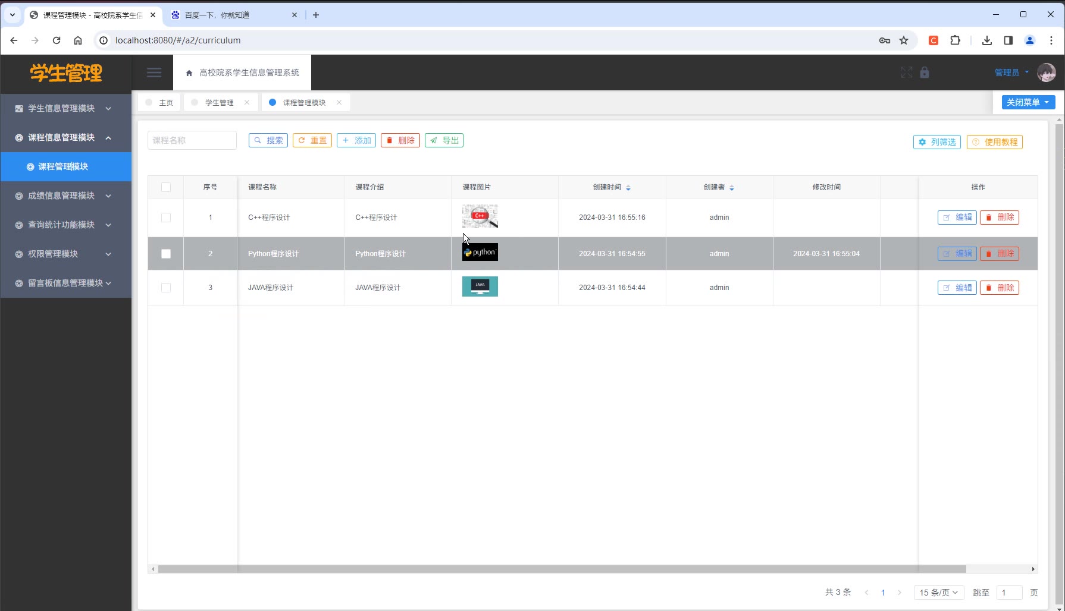
Task: Click the lock screen icon
Action: coord(925,73)
